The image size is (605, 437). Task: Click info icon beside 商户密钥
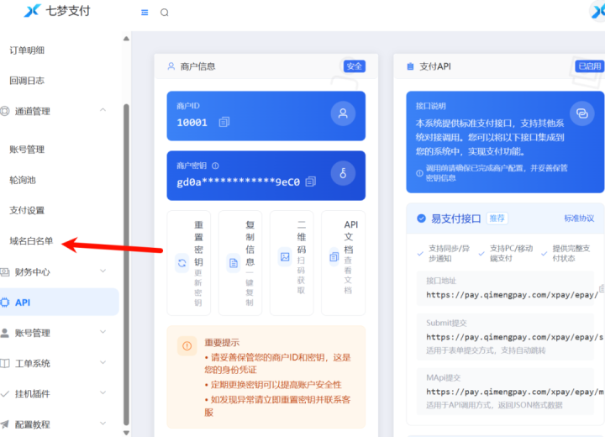(x=215, y=166)
